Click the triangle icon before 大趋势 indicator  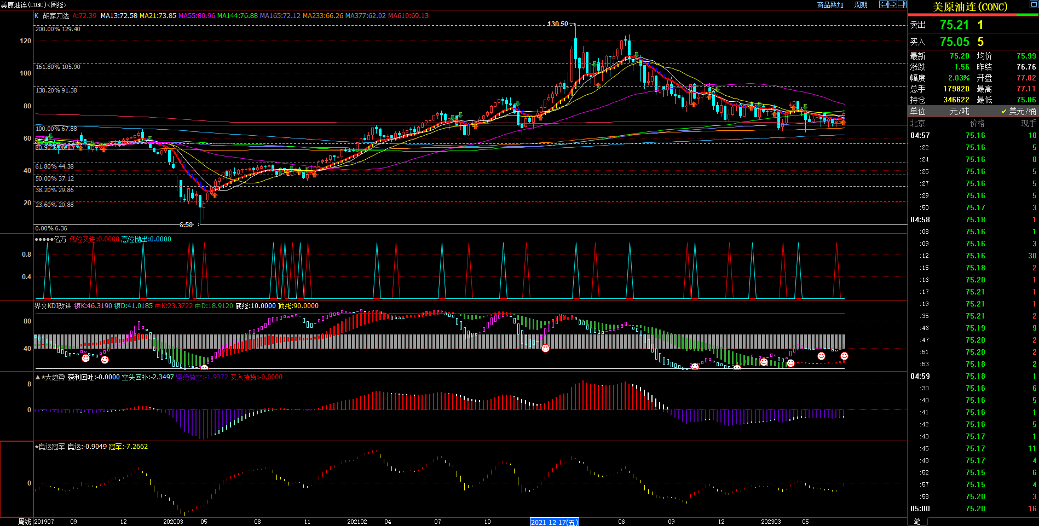point(38,377)
